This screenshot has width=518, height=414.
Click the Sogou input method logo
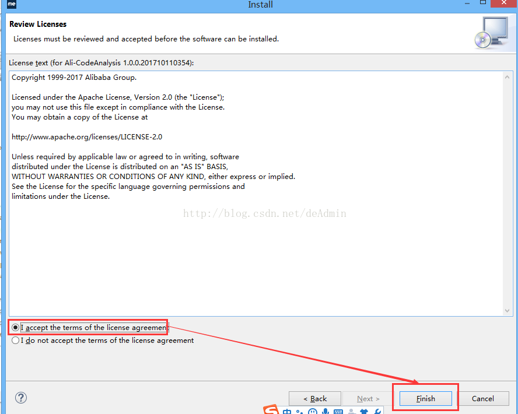271,410
